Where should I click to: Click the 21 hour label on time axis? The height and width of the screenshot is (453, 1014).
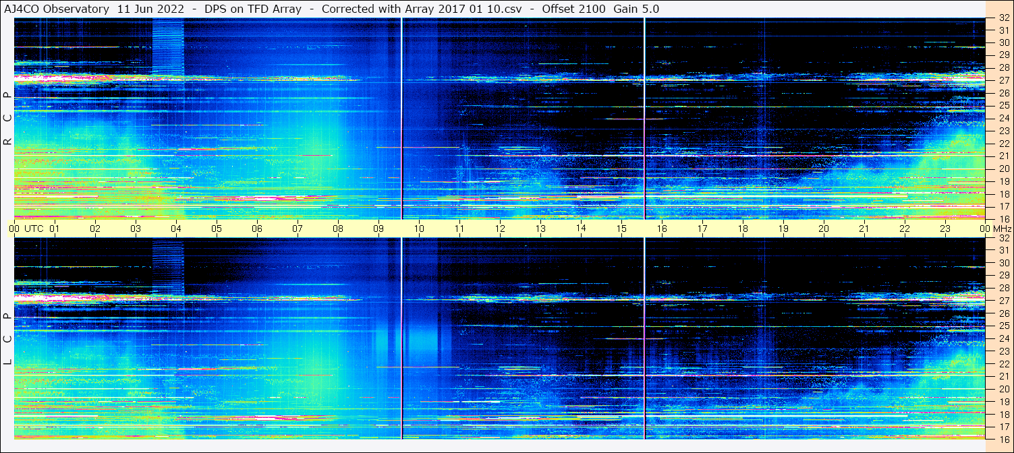(864, 229)
